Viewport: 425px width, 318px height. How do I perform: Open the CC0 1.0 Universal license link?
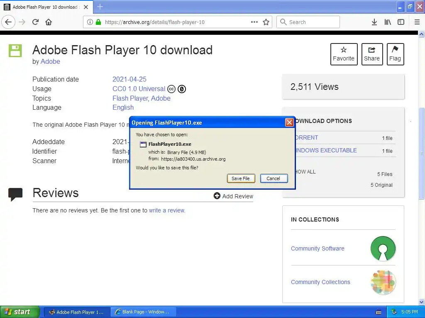coord(139,89)
